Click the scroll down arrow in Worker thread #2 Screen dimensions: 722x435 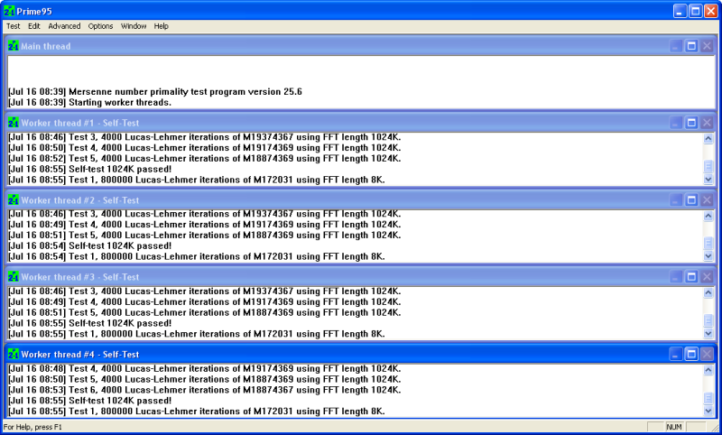click(x=708, y=256)
